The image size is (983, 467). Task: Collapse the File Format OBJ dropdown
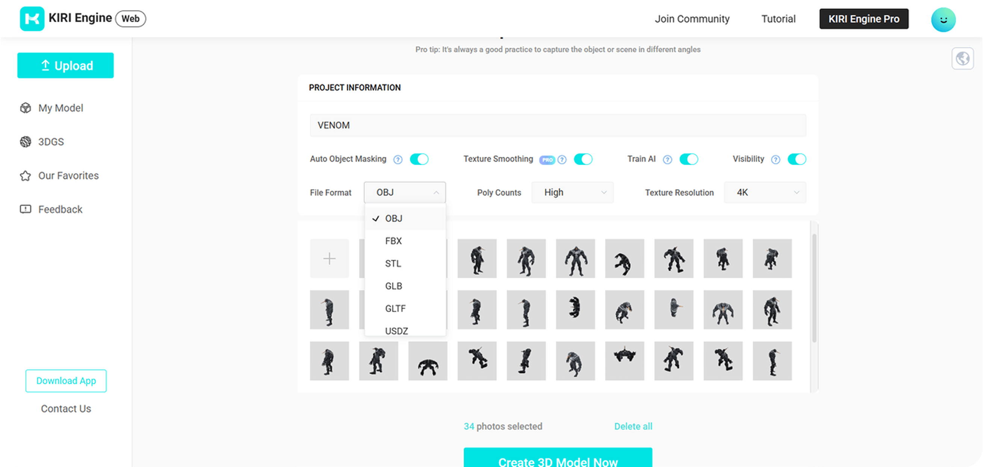(x=404, y=193)
